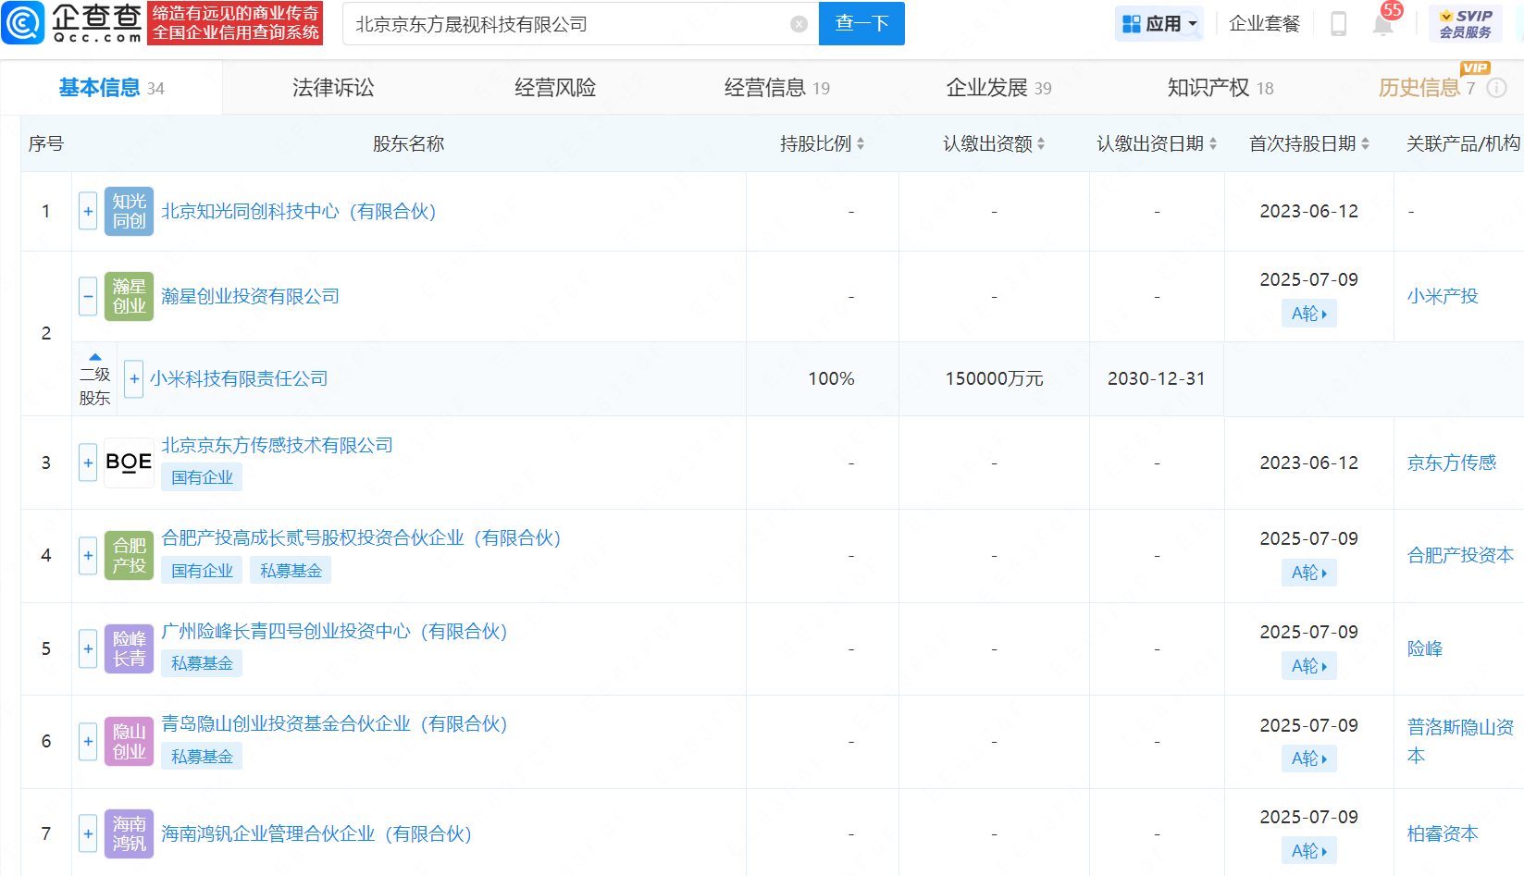This screenshot has height=876, width=1524.
Task: Click the 查一下 search button
Action: (x=861, y=23)
